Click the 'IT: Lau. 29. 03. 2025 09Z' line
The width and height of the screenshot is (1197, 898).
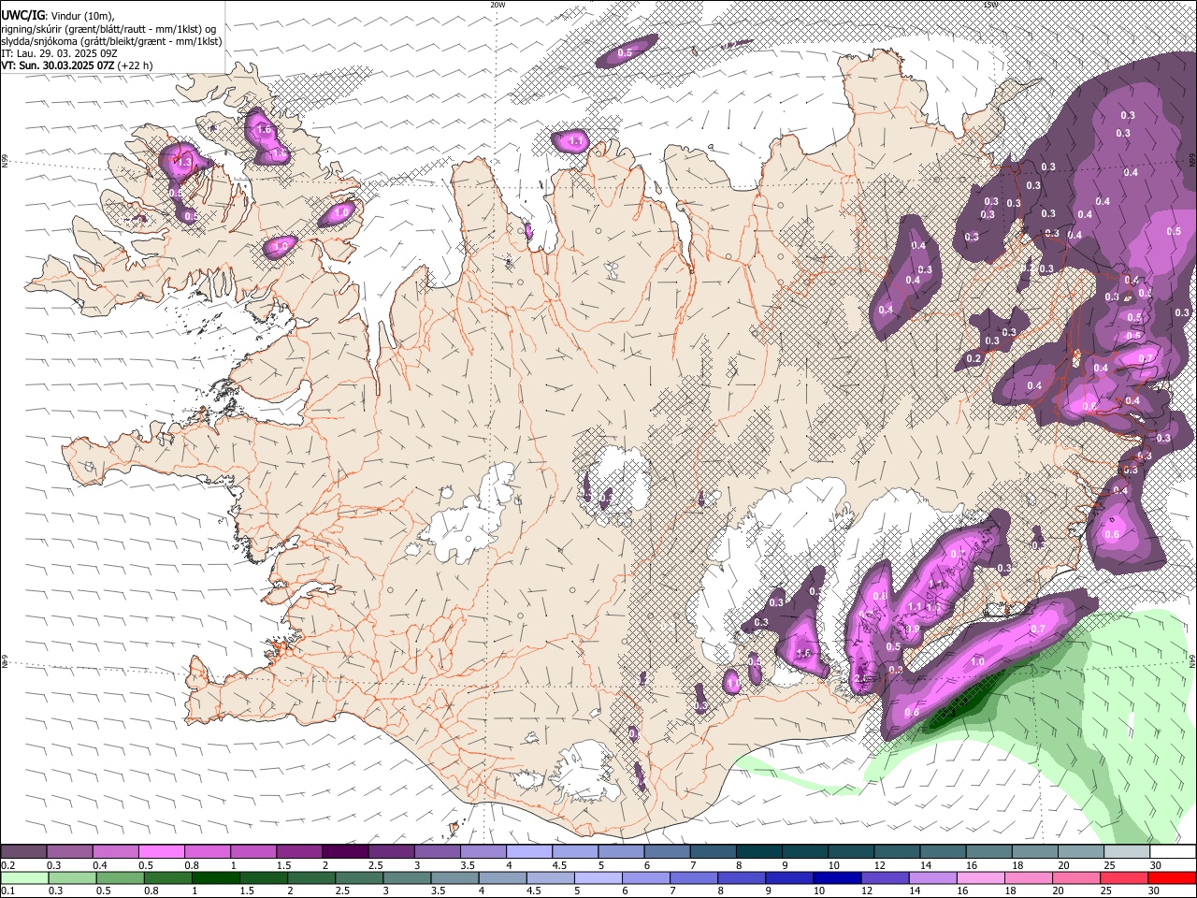tap(59, 53)
